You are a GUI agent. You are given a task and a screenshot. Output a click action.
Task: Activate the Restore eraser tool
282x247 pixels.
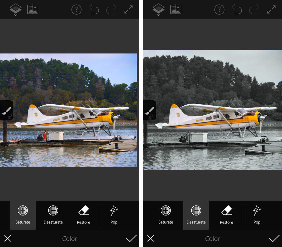coord(83,215)
